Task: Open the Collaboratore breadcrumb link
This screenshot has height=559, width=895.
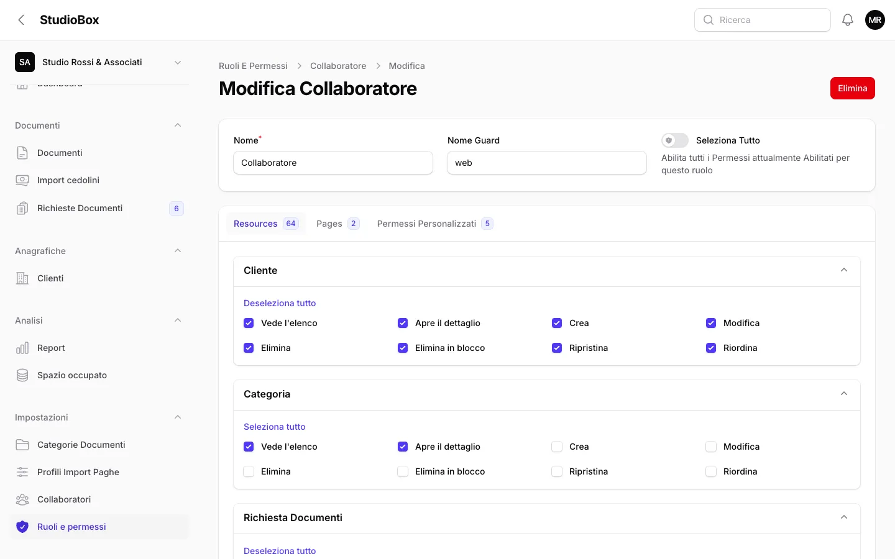Action: pyautogui.click(x=338, y=66)
